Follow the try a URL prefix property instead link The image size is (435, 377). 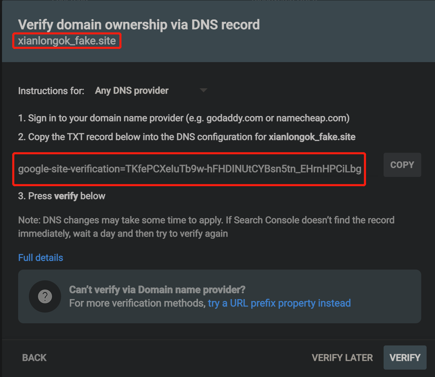pos(279,303)
